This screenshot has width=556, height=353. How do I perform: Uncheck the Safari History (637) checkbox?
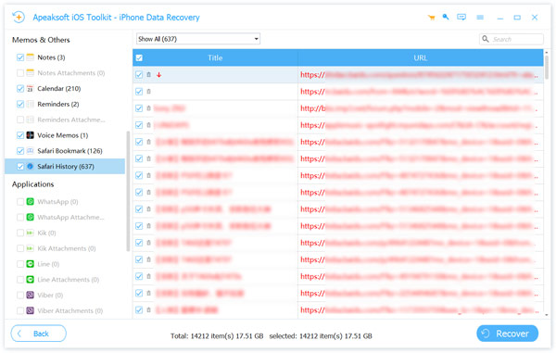[x=20, y=167]
